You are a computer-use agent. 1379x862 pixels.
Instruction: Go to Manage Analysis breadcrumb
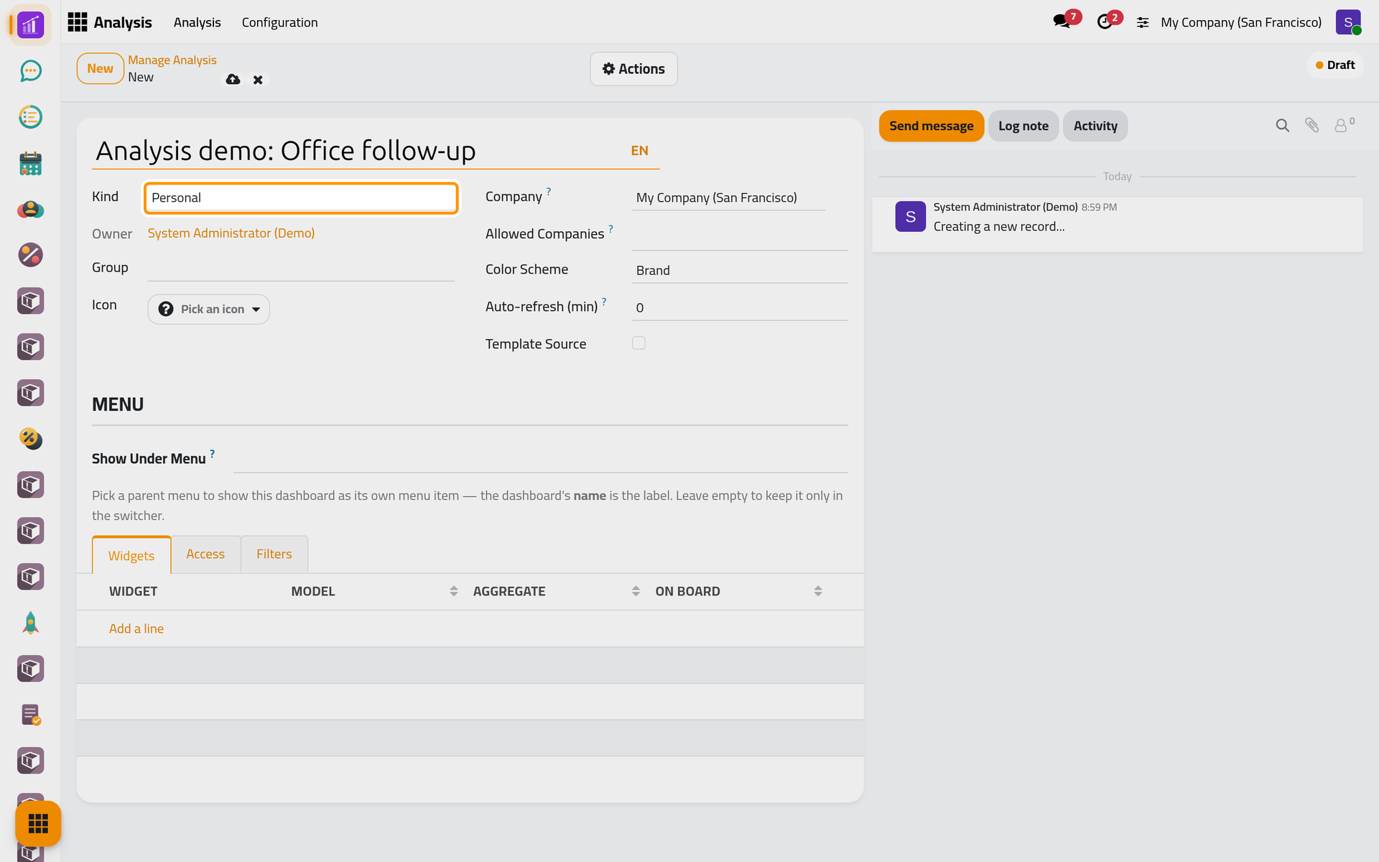click(172, 60)
